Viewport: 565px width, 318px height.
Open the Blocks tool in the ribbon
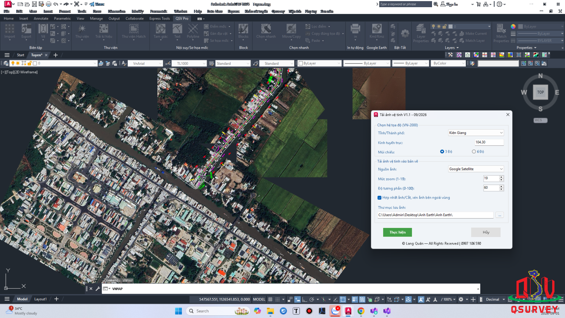click(x=243, y=31)
